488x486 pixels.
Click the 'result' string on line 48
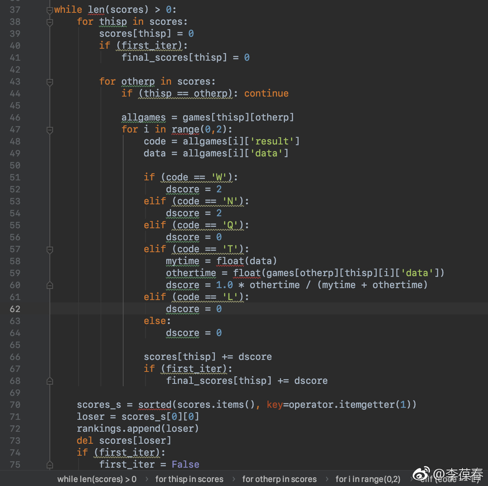click(272, 142)
